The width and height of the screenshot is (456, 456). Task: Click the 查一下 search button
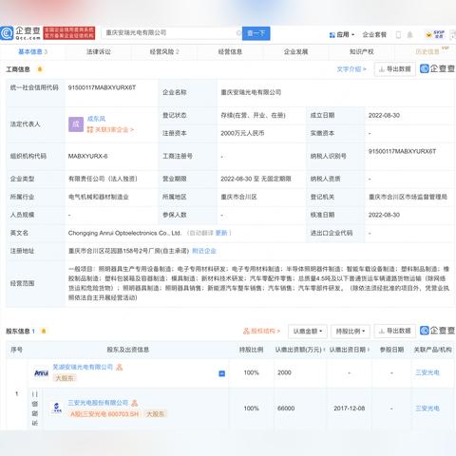click(x=256, y=33)
